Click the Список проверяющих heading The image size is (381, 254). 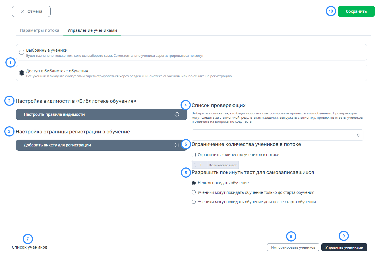coord(219,106)
